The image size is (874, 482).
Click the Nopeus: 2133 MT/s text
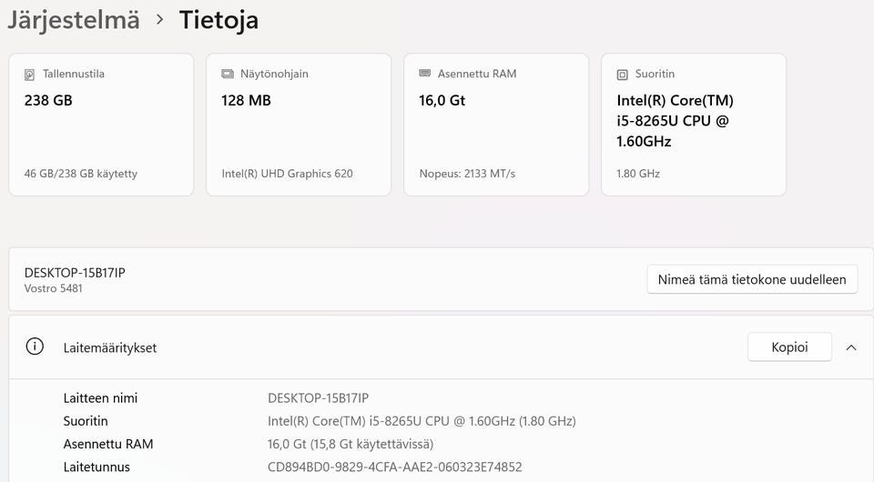coord(467,174)
